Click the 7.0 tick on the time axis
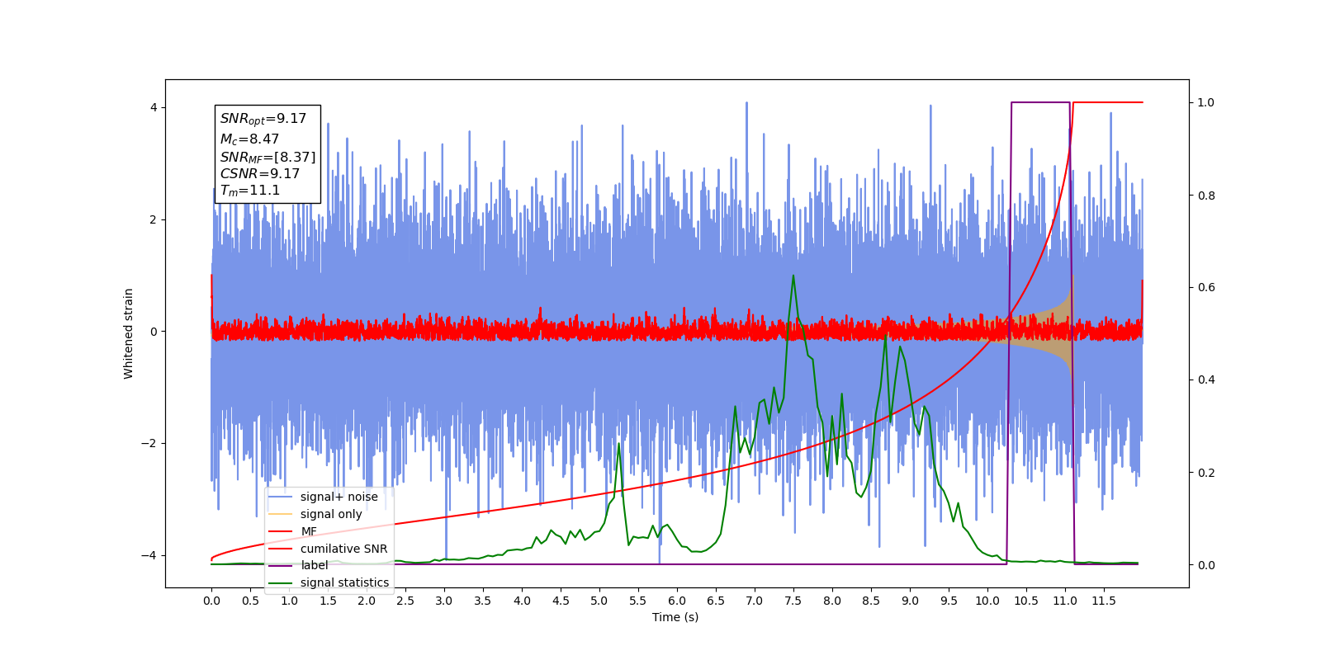Viewport: 1321px width, 660px height. [x=755, y=601]
